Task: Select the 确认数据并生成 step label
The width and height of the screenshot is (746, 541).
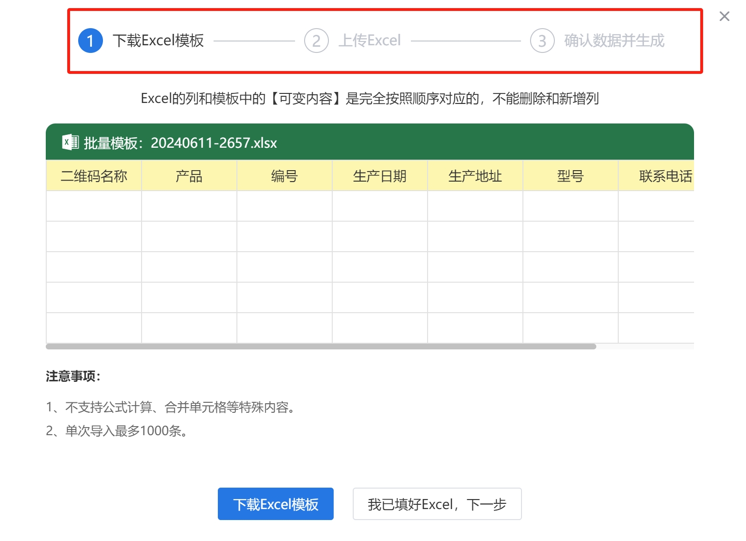Action: point(614,41)
